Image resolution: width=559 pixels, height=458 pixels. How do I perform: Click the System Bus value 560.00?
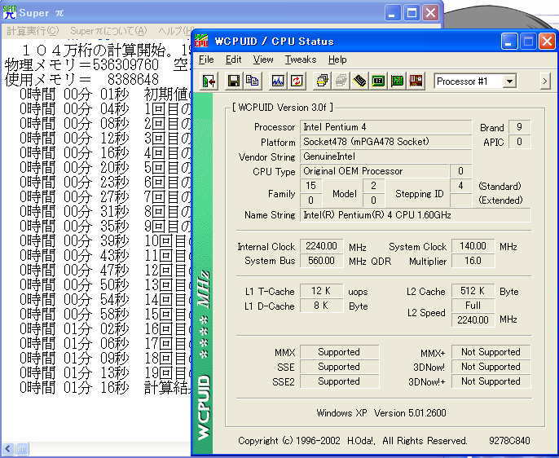tap(322, 261)
